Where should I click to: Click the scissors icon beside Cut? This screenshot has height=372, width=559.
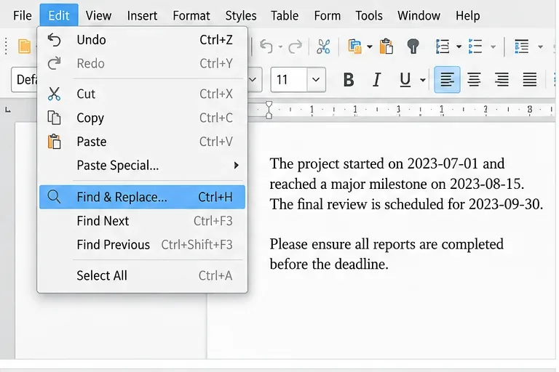54,94
